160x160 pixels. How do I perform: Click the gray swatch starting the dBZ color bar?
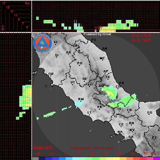[36, 158]
